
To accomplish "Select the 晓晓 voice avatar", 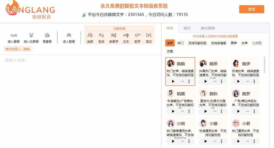I will 170,64.
